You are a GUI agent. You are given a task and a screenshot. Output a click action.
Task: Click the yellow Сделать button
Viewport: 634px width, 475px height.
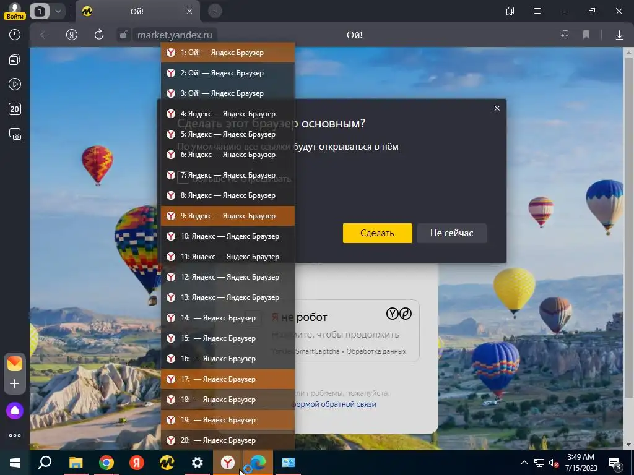tap(377, 233)
